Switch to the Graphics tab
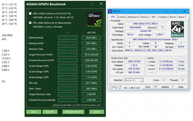Screen dimensions: 193x121 [163, 17]
